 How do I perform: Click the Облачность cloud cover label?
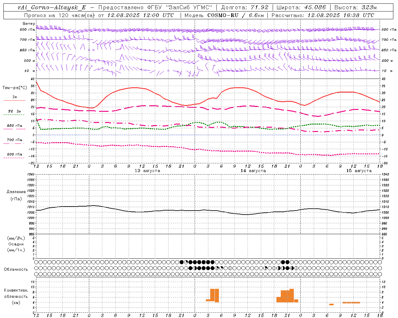tap(16, 269)
